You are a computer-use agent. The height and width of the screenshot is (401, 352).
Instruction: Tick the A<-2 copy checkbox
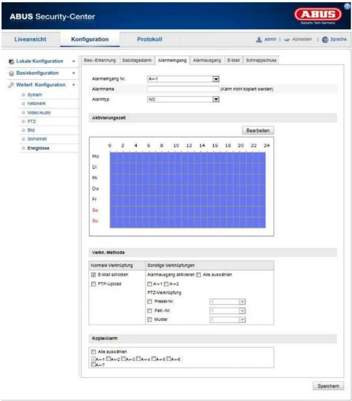click(x=108, y=359)
